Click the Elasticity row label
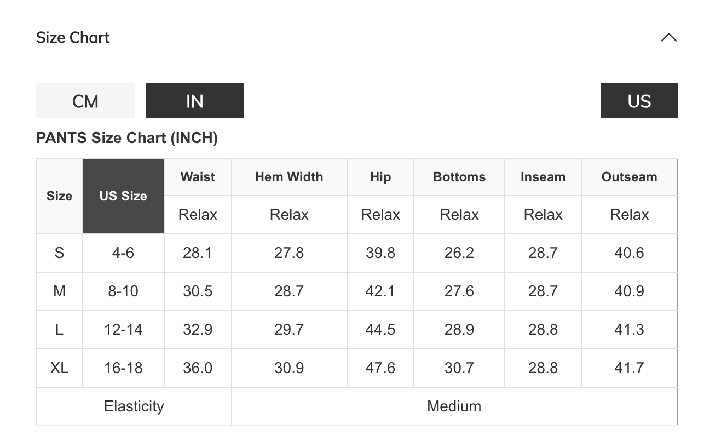 click(x=134, y=406)
